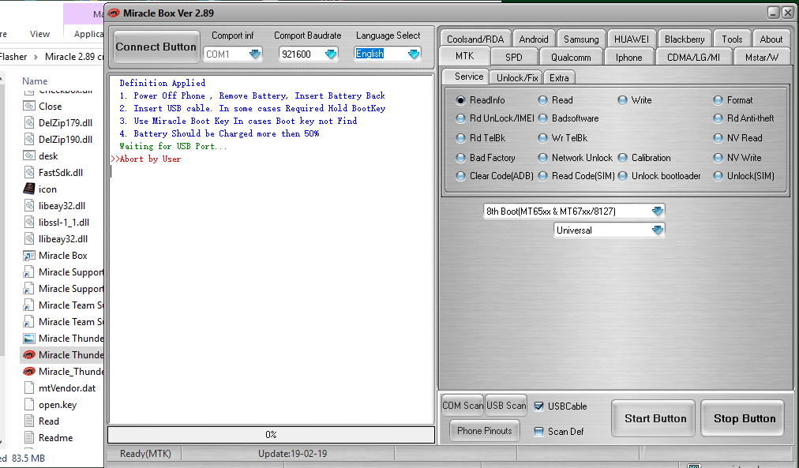Click the 'icon' file's book icon
Viewport: 799px width, 468px height.
29,189
